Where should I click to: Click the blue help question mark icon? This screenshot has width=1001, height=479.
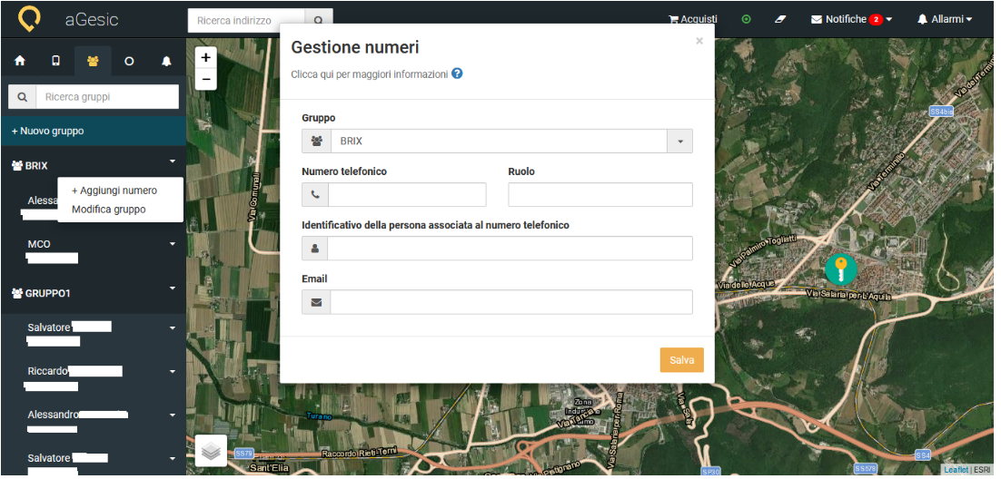tap(457, 73)
